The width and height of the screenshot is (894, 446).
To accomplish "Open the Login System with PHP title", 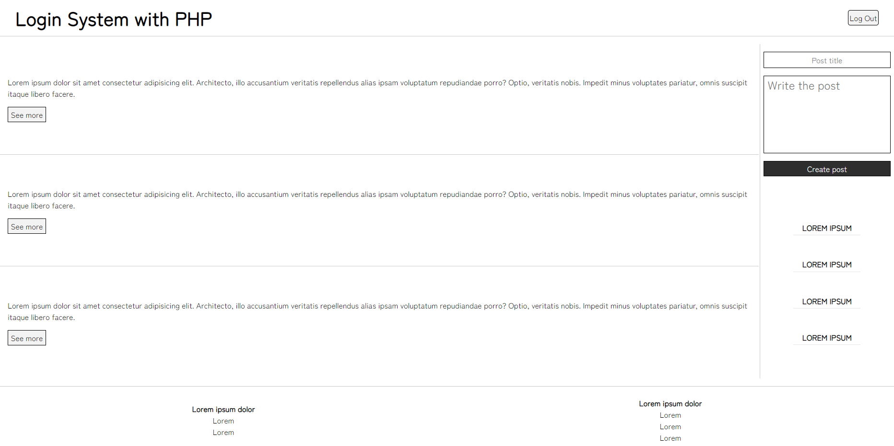I will point(114,20).
